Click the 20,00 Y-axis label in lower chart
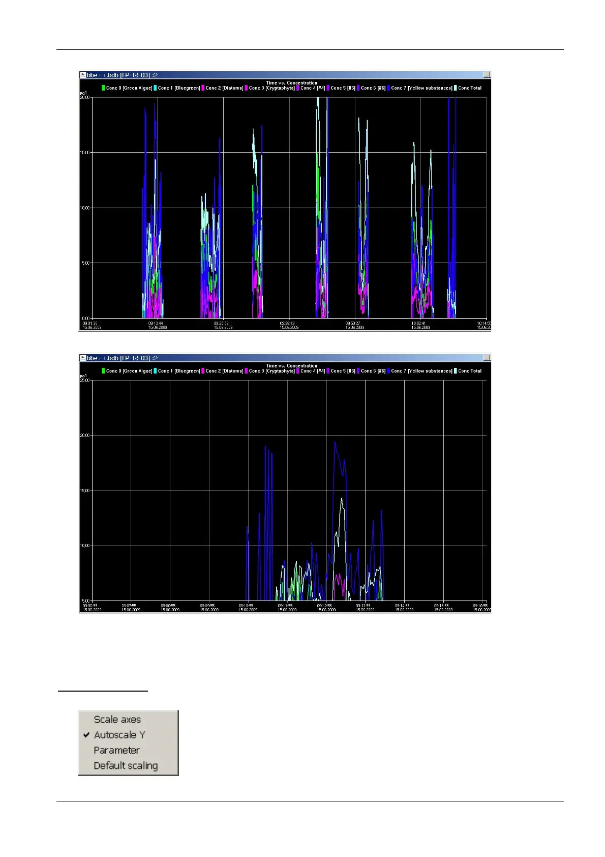Viewport: 605px width, 857px height. 85,436
